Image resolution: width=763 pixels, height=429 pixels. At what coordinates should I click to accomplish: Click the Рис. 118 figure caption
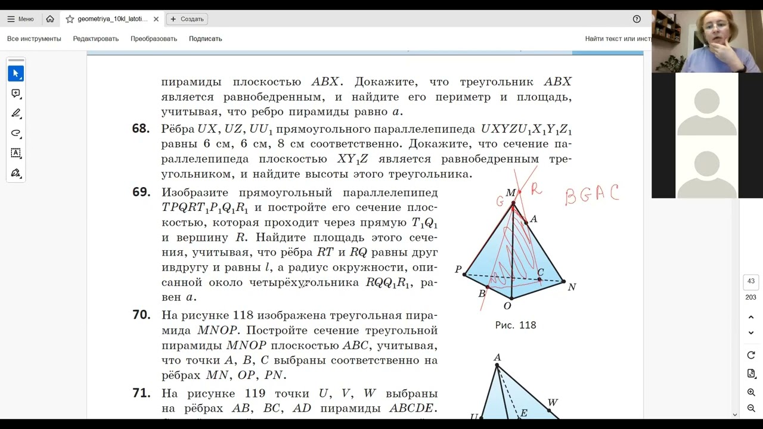pyautogui.click(x=516, y=325)
